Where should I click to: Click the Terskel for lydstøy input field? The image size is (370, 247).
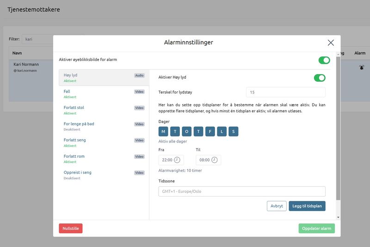(285, 92)
